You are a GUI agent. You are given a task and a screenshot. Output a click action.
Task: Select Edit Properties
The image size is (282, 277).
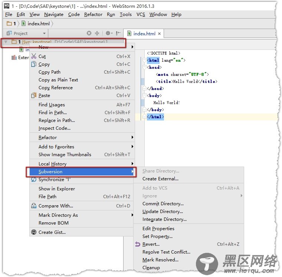pyautogui.click(x=188, y=229)
